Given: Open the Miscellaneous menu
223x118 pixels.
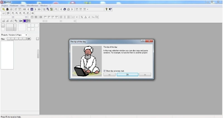Looking at the screenshot, I should [x=32, y=6].
